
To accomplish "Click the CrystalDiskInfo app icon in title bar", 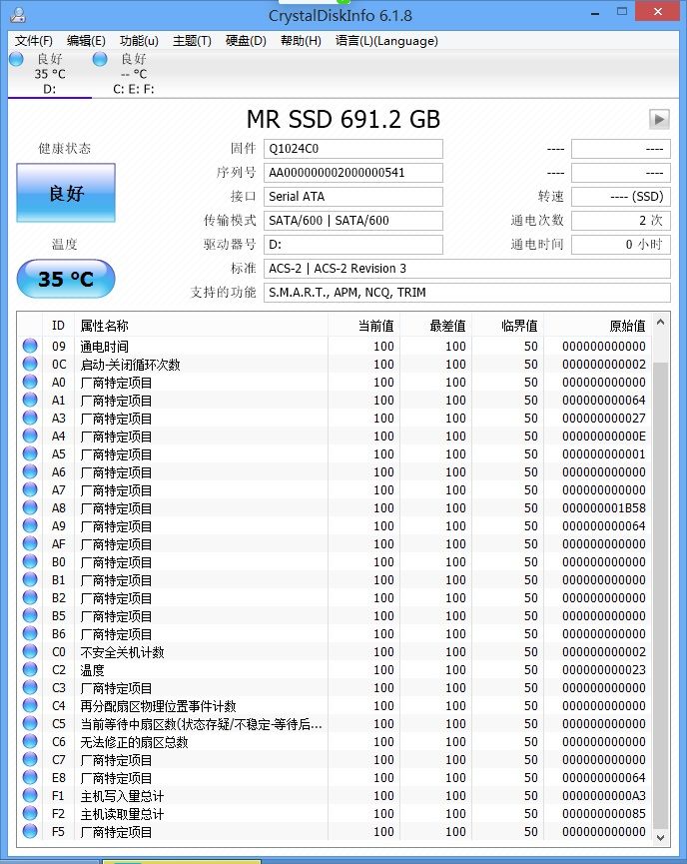I will (14, 15).
